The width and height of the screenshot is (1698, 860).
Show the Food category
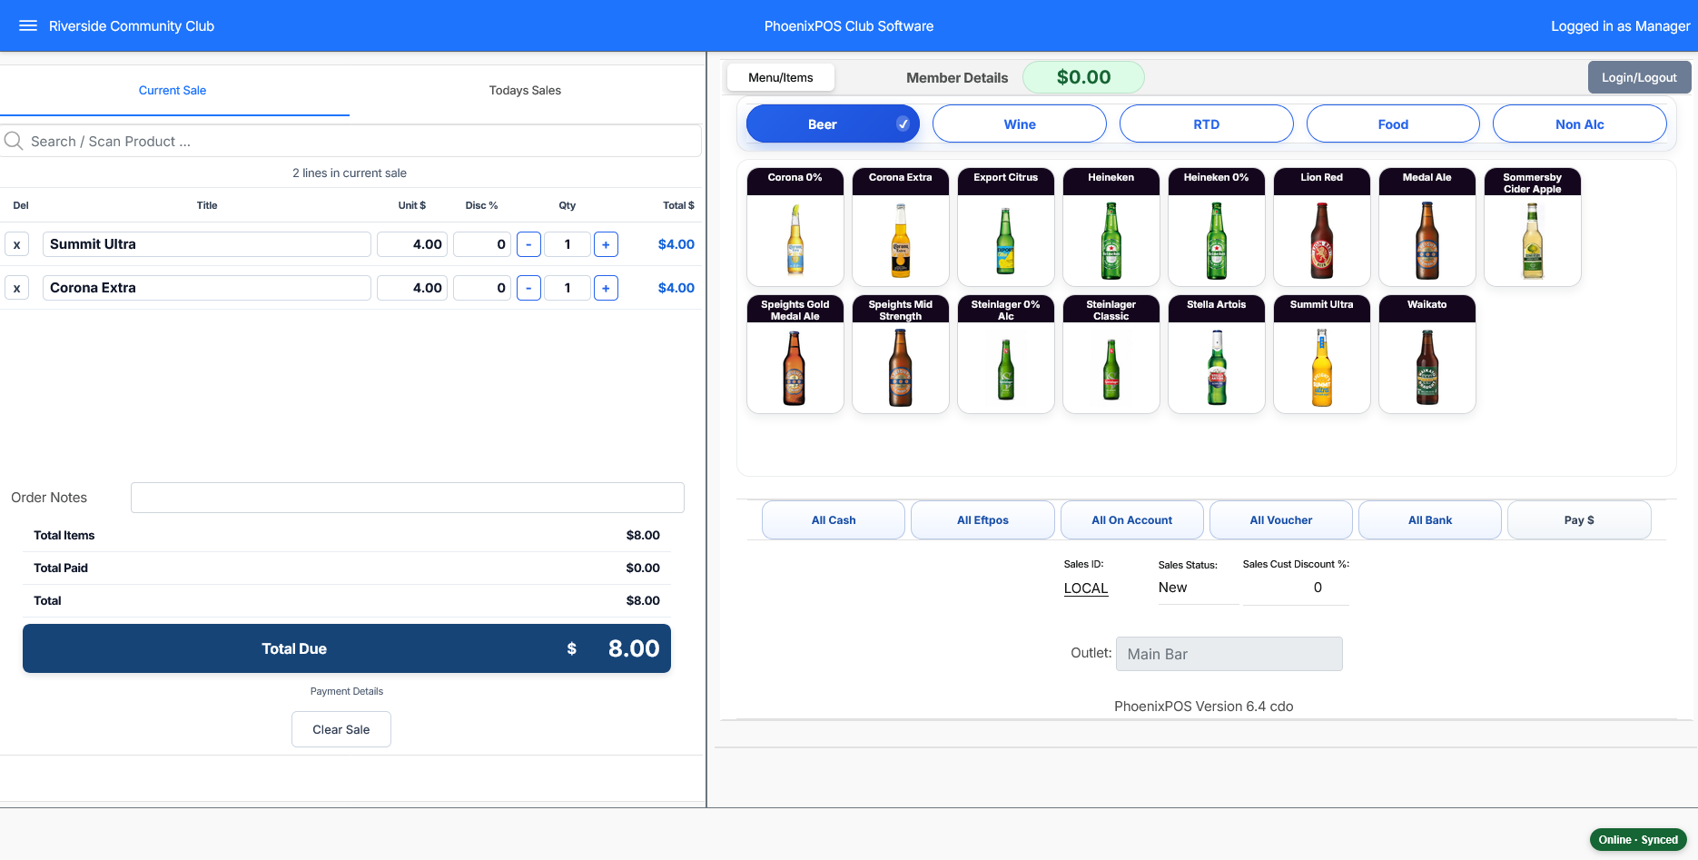pos(1393,124)
